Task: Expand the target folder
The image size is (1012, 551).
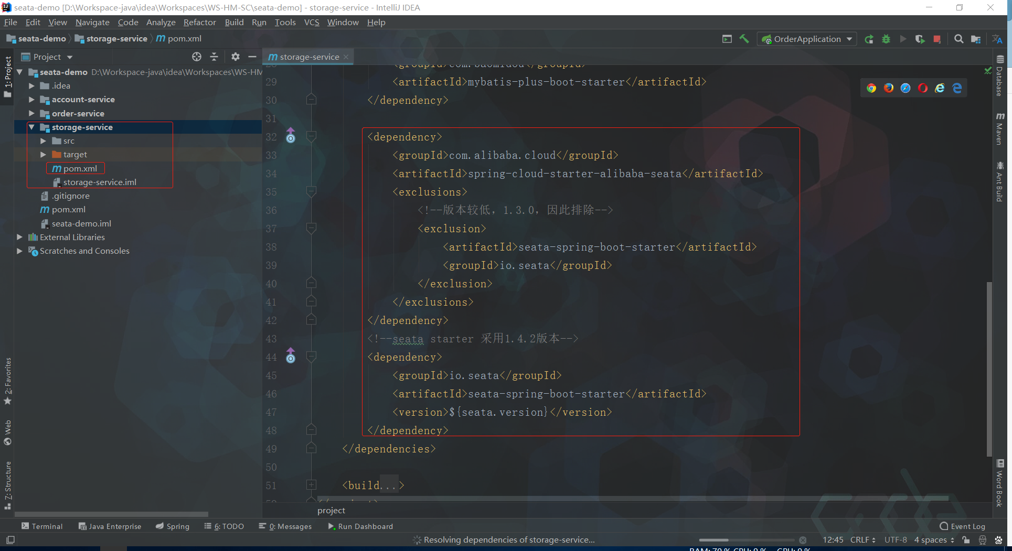Action: pos(43,154)
